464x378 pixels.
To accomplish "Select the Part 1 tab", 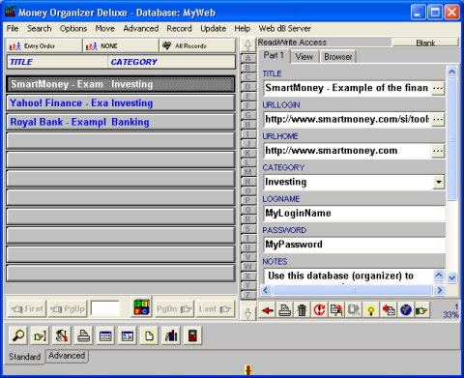I will pyautogui.click(x=274, y=55).
